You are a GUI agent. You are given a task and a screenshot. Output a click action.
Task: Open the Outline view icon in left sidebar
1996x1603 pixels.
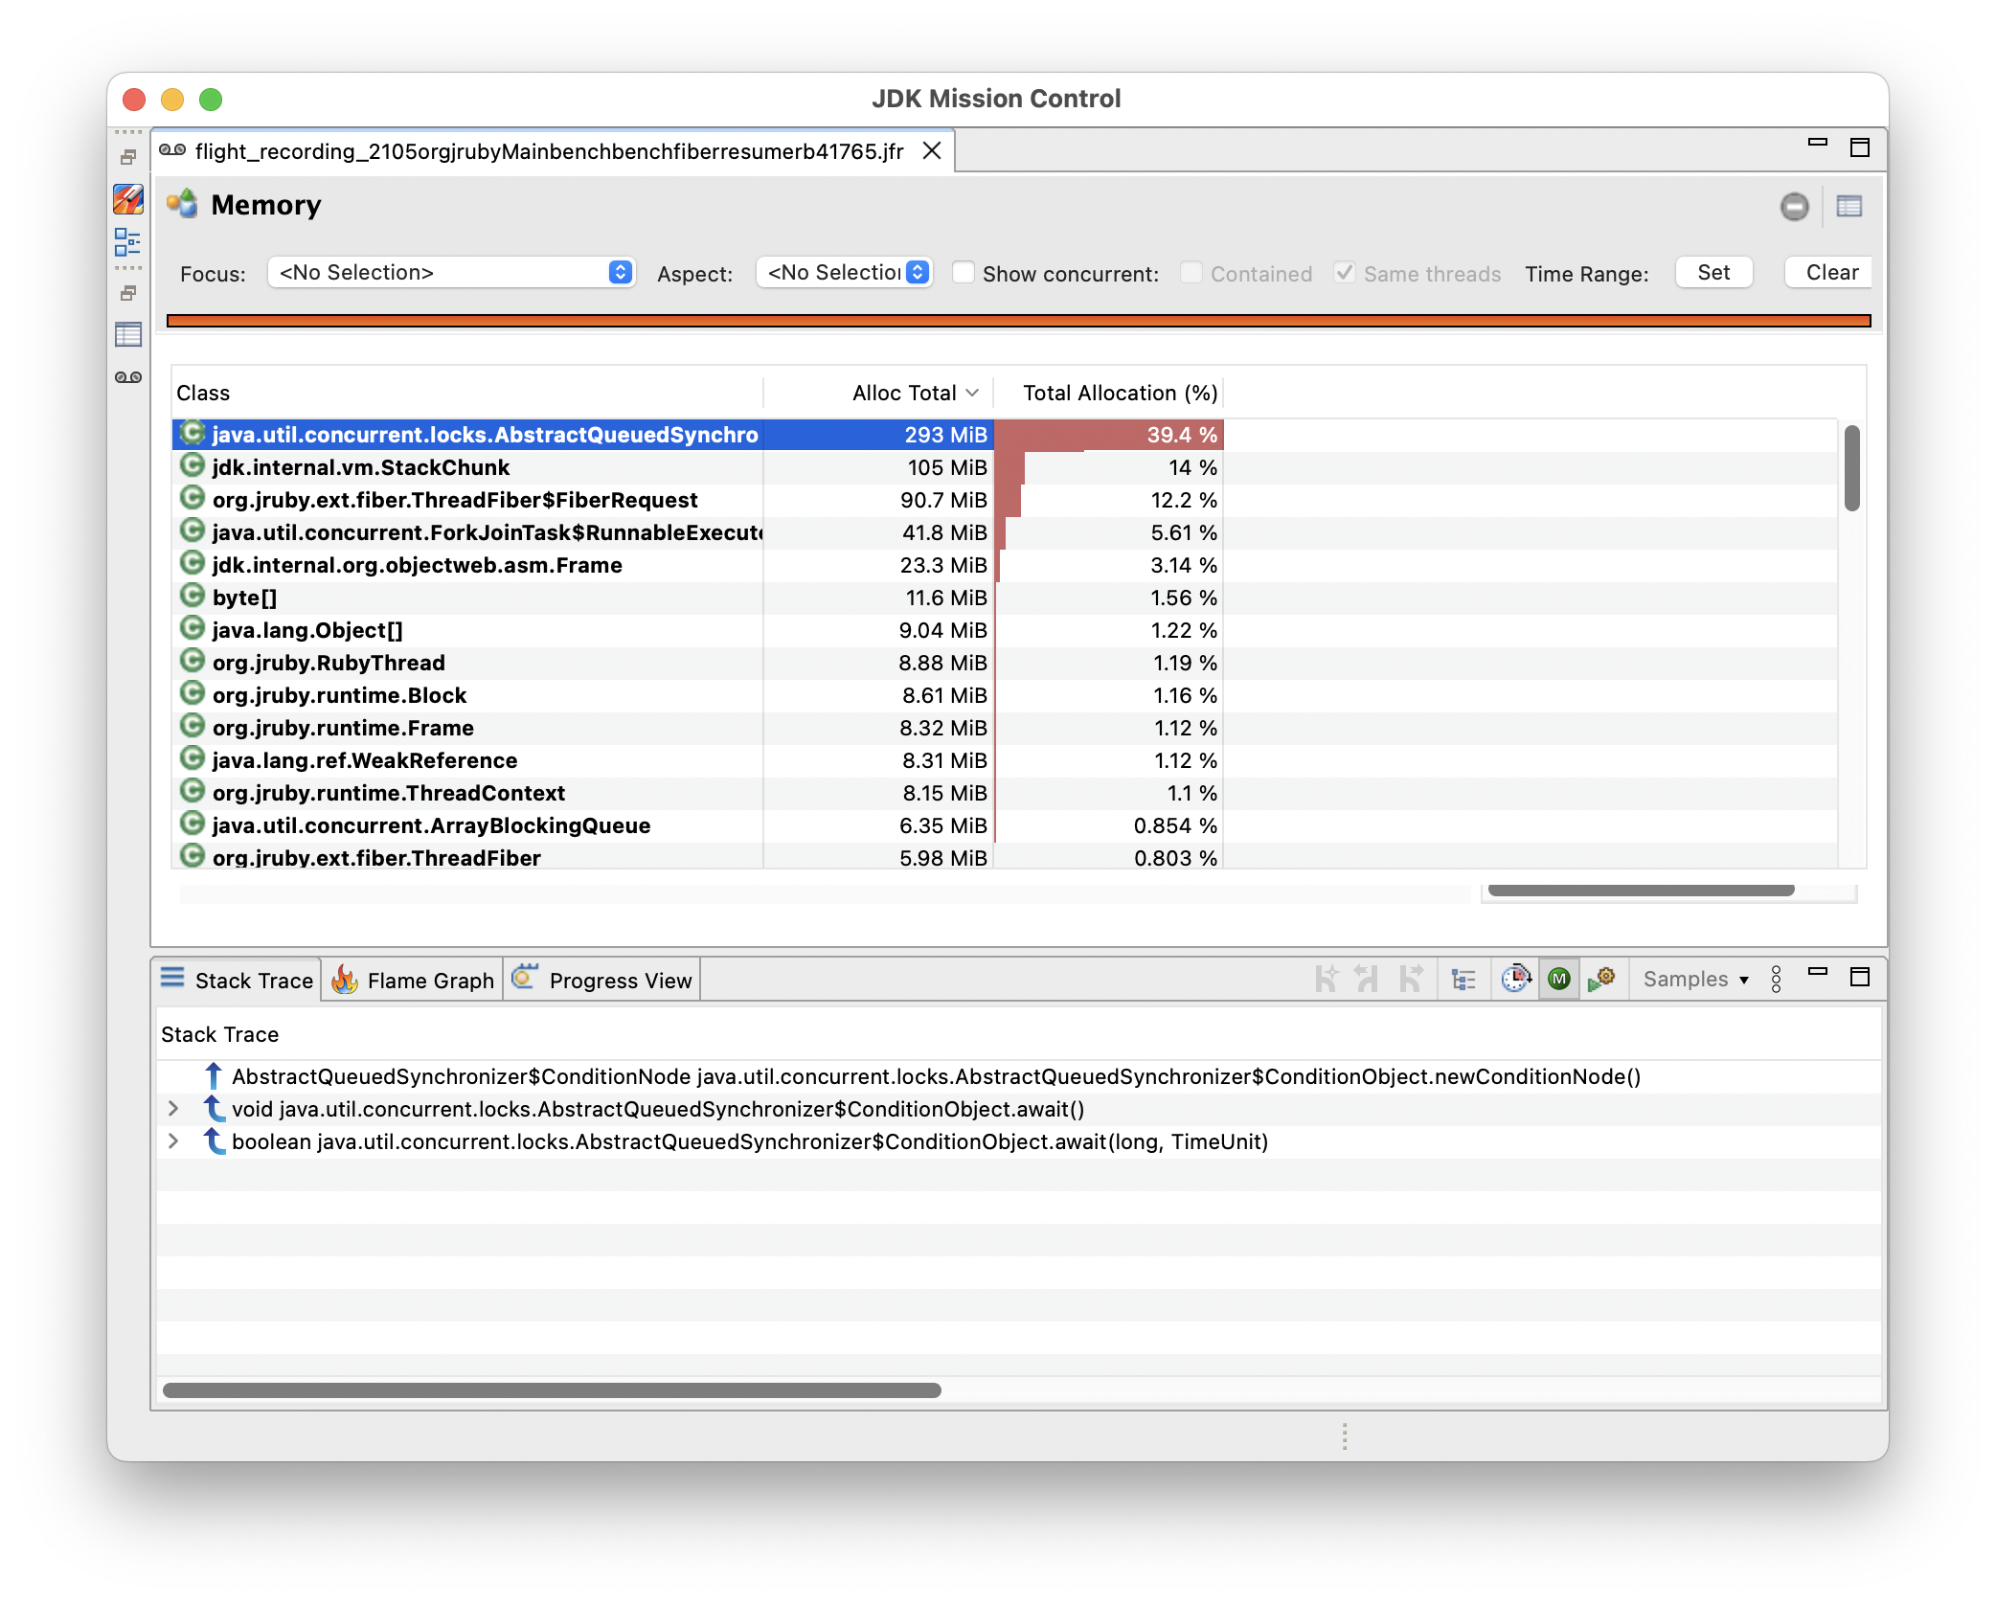[127, 241]
